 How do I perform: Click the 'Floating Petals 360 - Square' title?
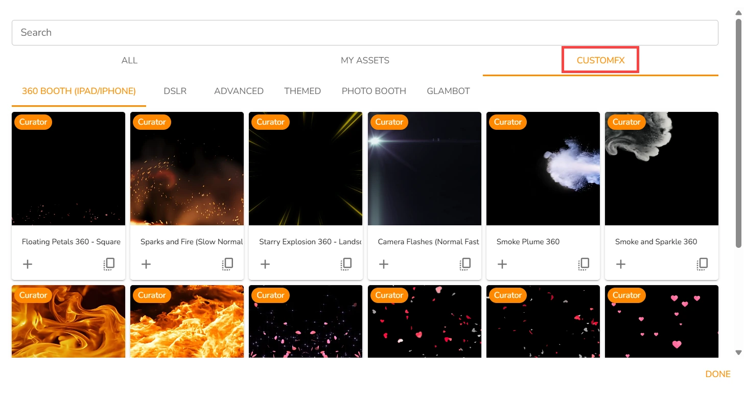(71, 242)
